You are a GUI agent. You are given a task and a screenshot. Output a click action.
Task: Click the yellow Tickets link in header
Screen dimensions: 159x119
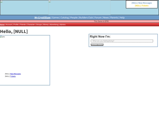tap(142, 6)
